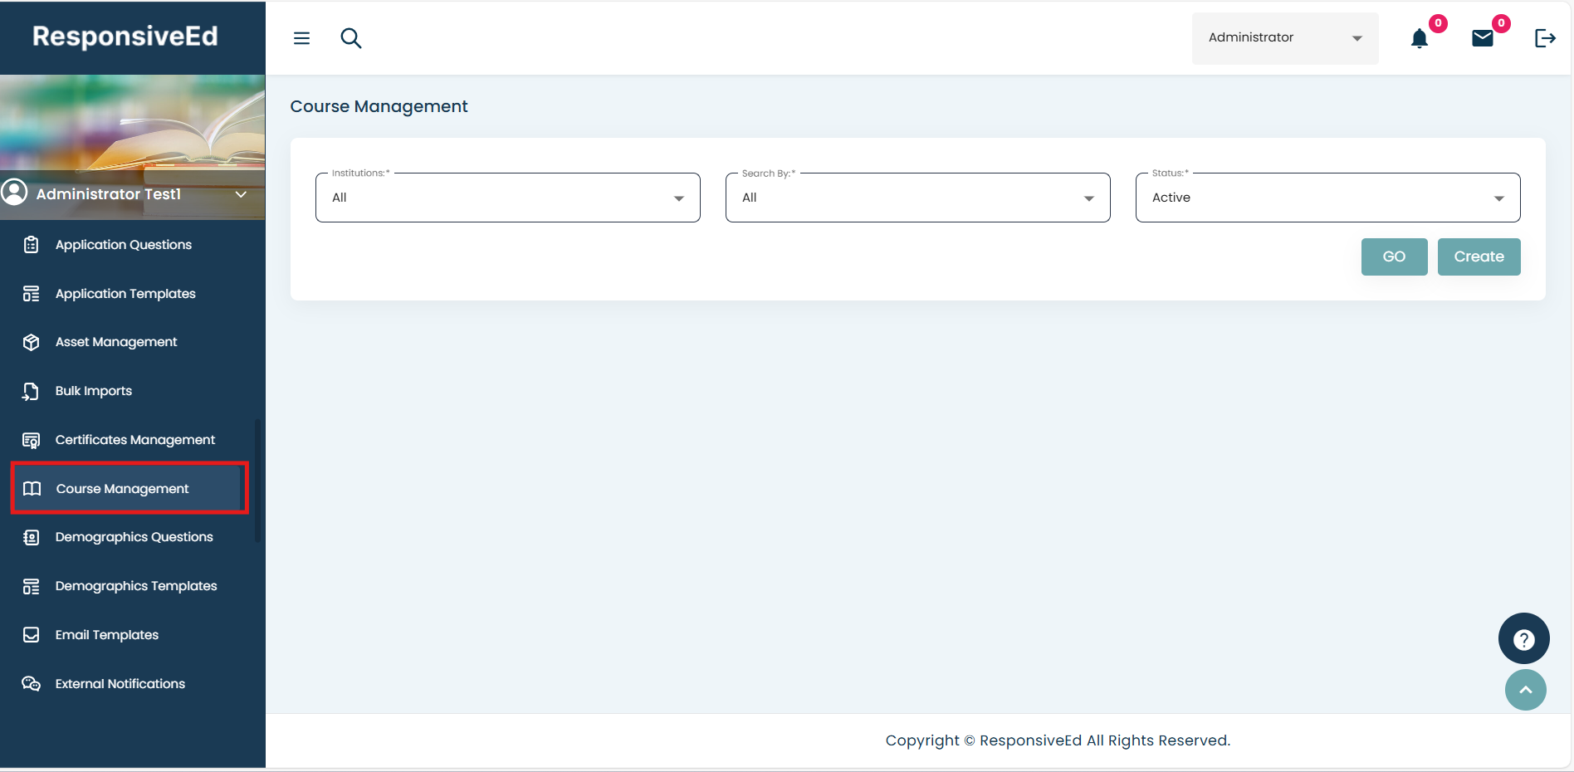This screenshot has height=772, width=1574.
Task: Click the Create button
Action: pos(1479,257)
